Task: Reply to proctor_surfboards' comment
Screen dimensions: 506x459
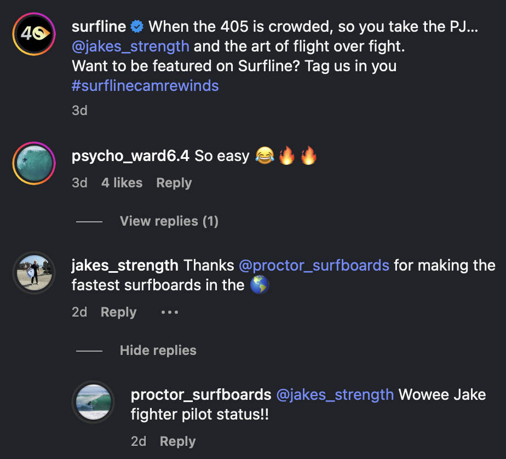Action: tap(177, 441)
